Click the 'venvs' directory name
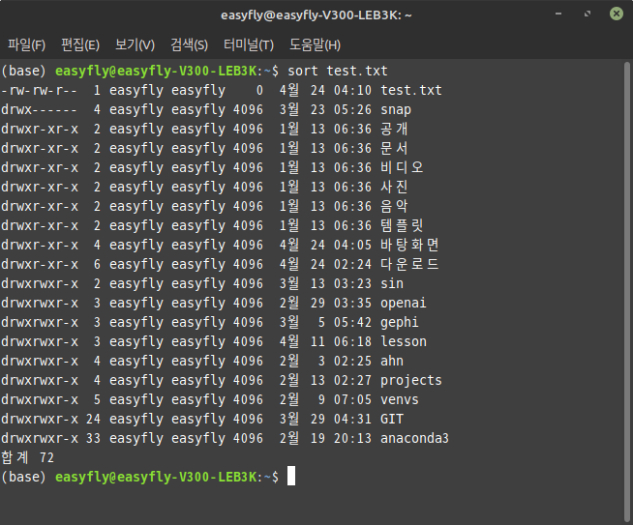Viewport: 633px width, 525px height. [x=400, y=400]
